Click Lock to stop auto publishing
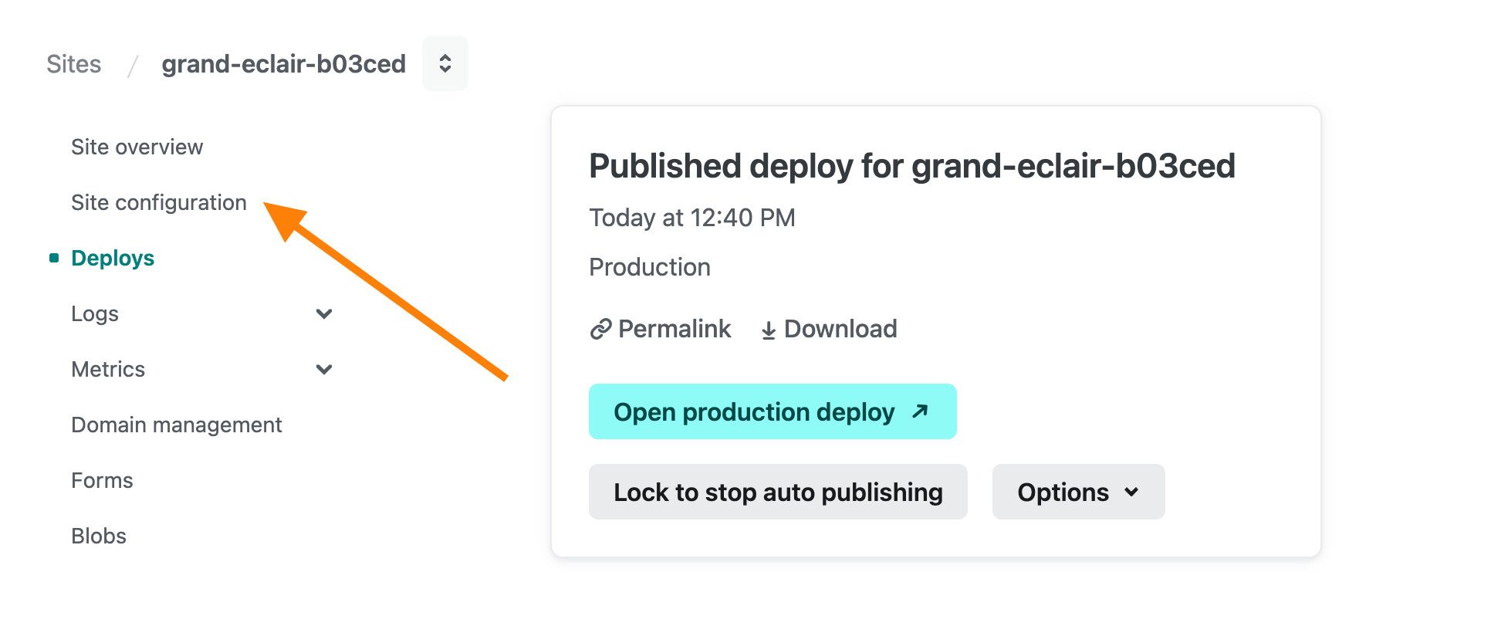 (777, 492)
